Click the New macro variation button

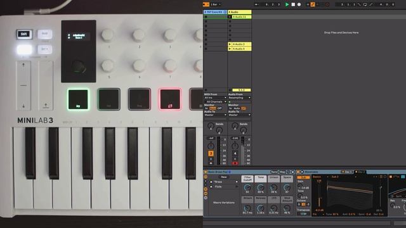pyautogui.click(x=224, y=177)
